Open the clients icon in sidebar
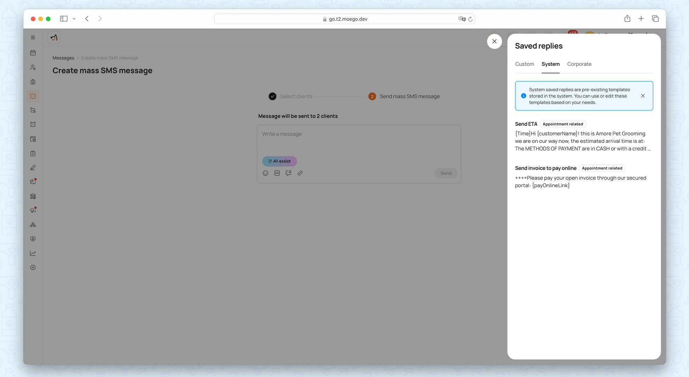The image size is (689, 377). pyautogui.click(x=33, y=67)
